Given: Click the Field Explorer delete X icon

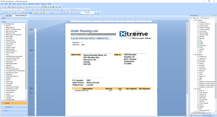Looking at the screenshot, I should (x=208, y=18).
